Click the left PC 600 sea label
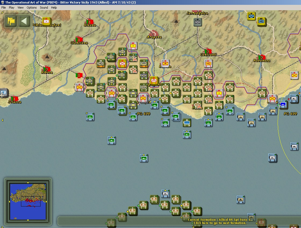The height and width of the screenshot is (228, 301). click(144, 114)
